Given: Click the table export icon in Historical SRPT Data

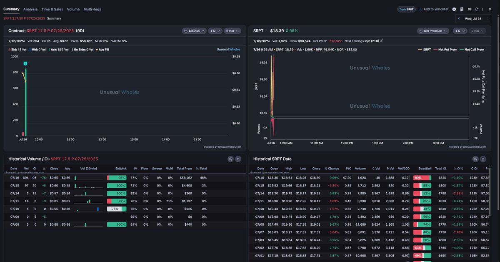Looking at the screenshot, I should pos(475,159).
